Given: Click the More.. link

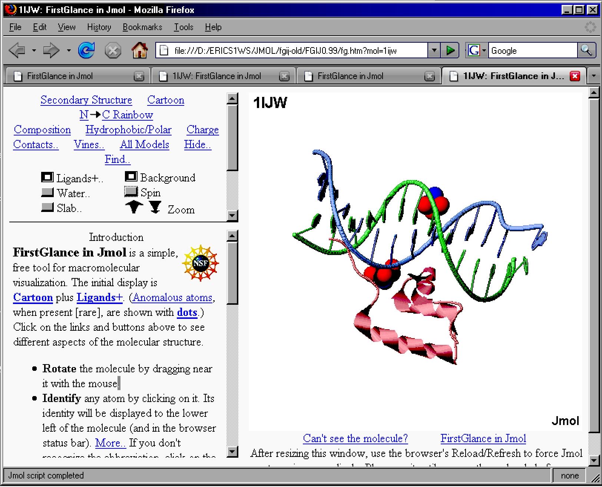Looking at the screenshot, I should click(x=111, y=443).
